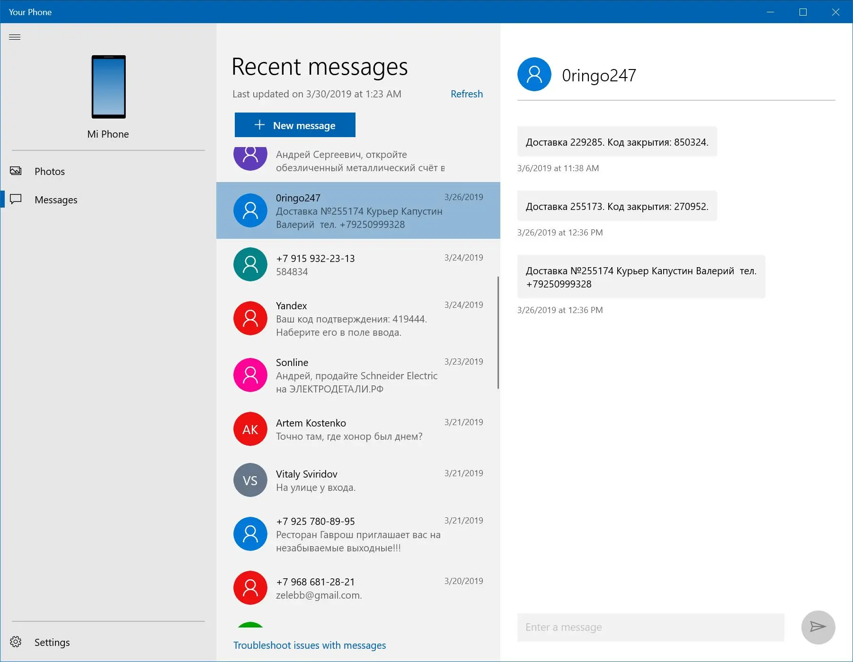The image size is (853, 662).
Task: Click the pink Sonline contact avatar
Action: [250, 375]
